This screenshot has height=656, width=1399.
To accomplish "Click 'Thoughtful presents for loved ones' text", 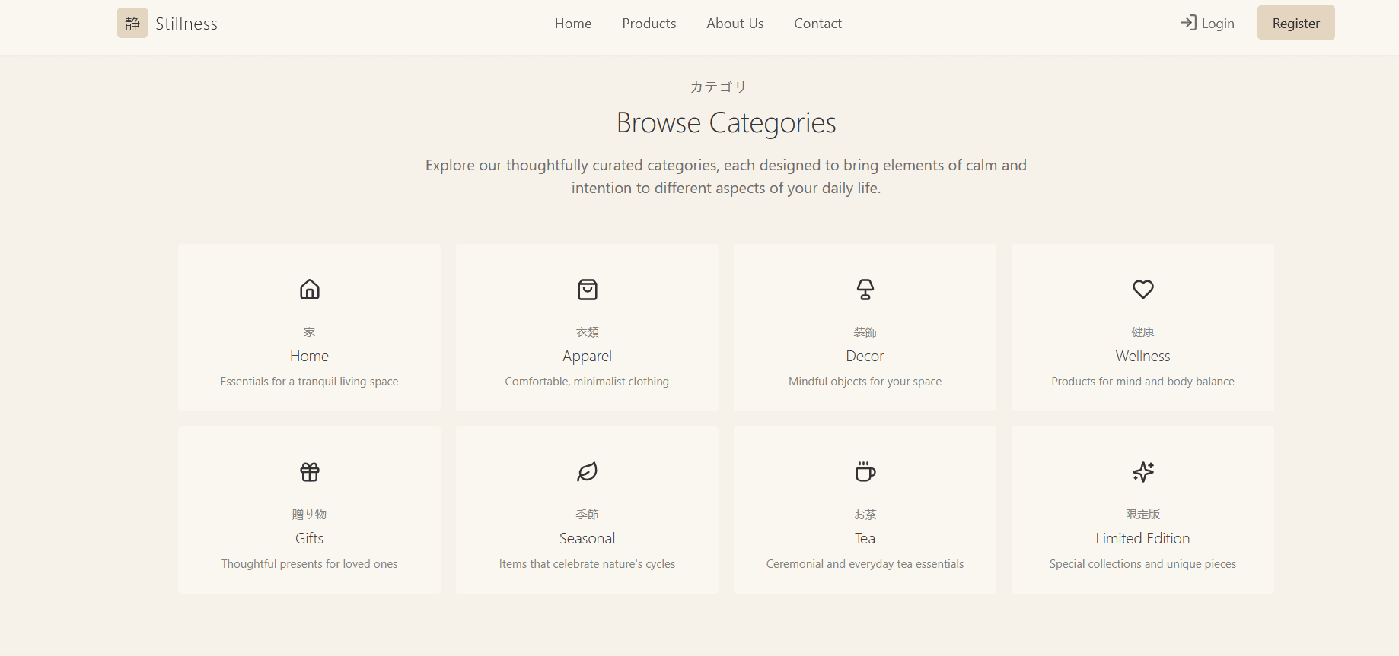I will click(x=310, y=564).
